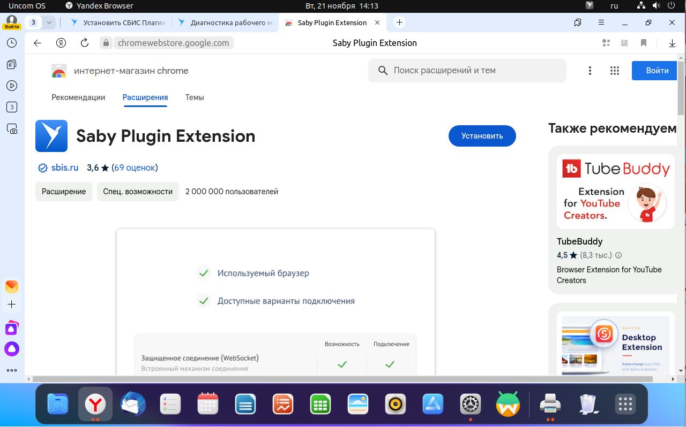Screen dimensions: 686x427
Task: Enable reader mode icon in address bar
Action: [x=624, y=43]
